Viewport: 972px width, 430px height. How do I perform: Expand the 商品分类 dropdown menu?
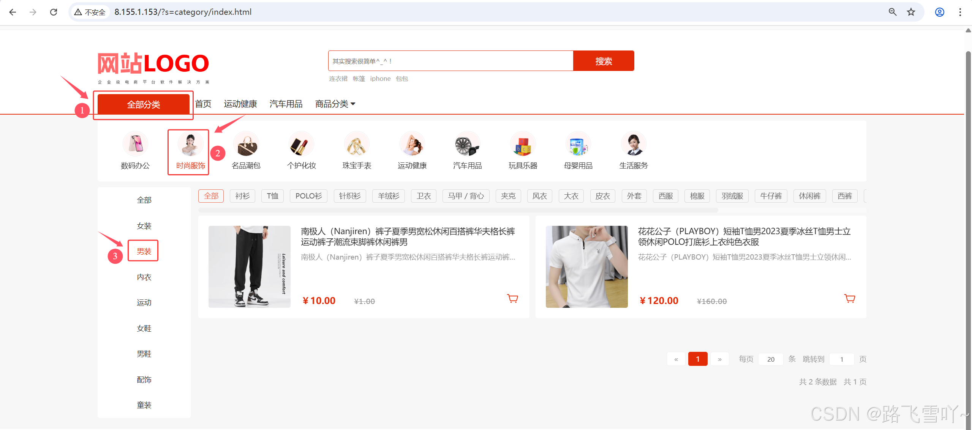[335, 104]
